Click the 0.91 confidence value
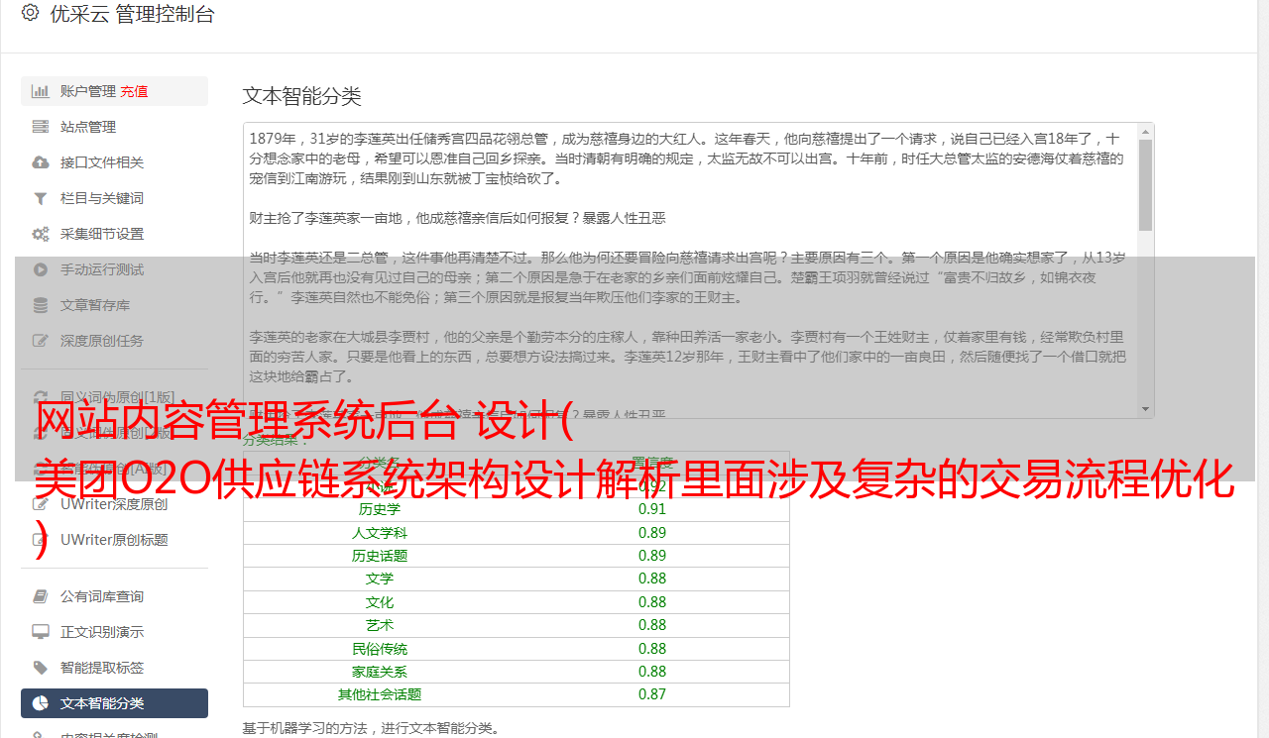The image size is (1269, 738). (652, 509)
